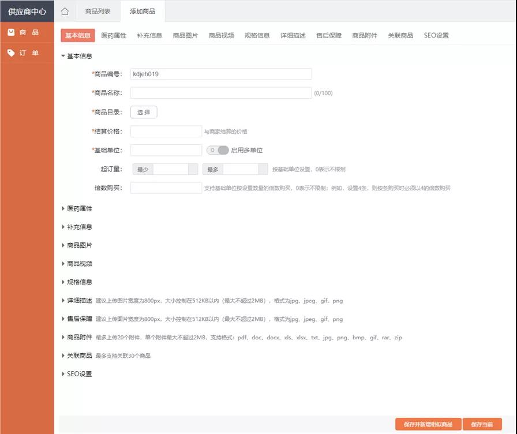Go to the SEO设置 section tab
The width and height of the screenshot is (517, 434).
[436, 35]
